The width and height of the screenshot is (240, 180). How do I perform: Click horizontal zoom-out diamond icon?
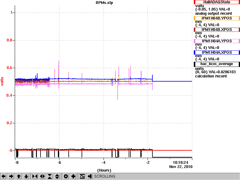(x=42, y=176)
